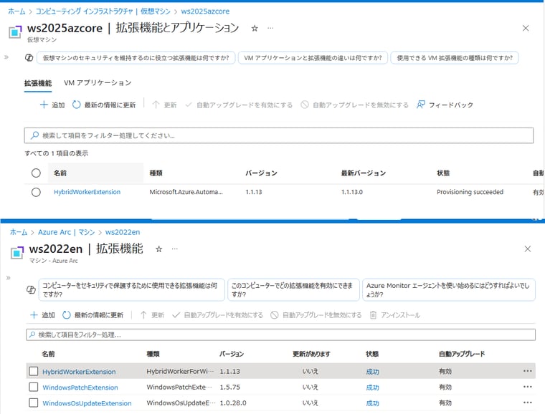Click suggestion on VM アプリケーションと拡張機能の違い

pyautogui.click(x=313, y=57)
